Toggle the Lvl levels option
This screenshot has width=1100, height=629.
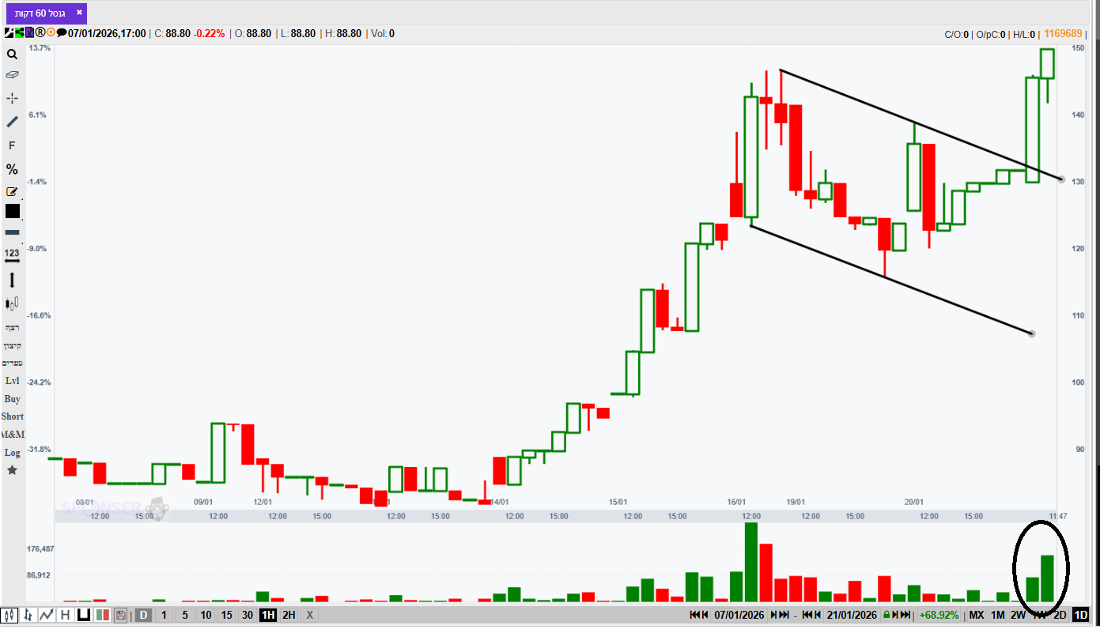pos(12,381)
